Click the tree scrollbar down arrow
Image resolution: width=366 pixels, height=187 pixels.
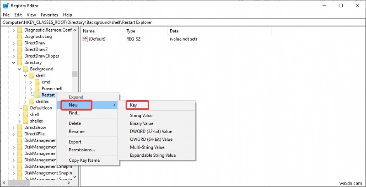click(x=75, y=177)
